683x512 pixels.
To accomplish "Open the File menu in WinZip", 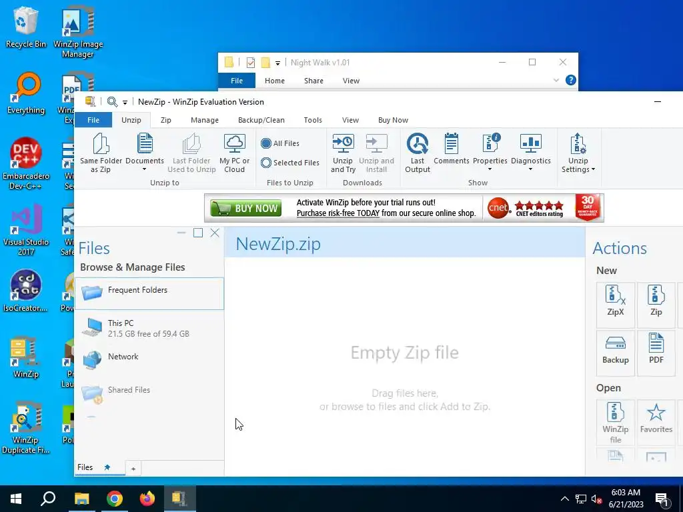I will [x=93, y=120].
